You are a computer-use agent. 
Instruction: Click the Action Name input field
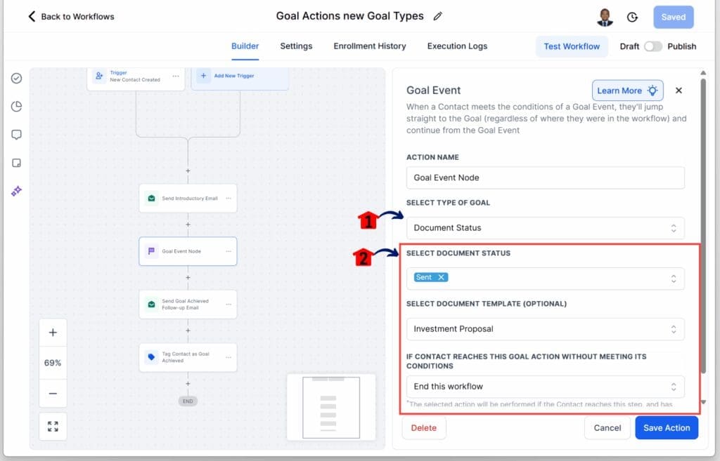click(x=545, y=178)
